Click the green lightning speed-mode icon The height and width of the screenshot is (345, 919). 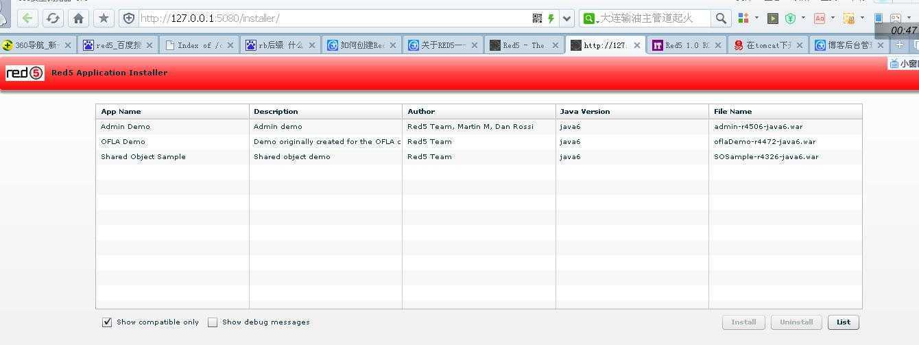(x=551, y=19)
